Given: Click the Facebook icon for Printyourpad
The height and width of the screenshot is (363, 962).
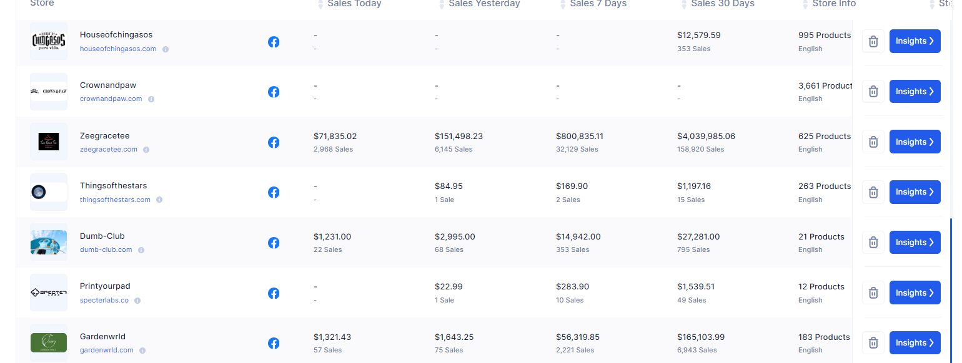Looking at the screenshot, I should click(x=274, y=293).
